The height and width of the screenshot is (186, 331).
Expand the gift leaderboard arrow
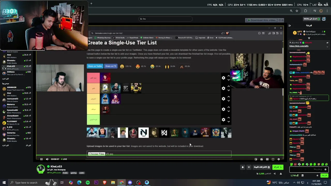click(309, 38)
